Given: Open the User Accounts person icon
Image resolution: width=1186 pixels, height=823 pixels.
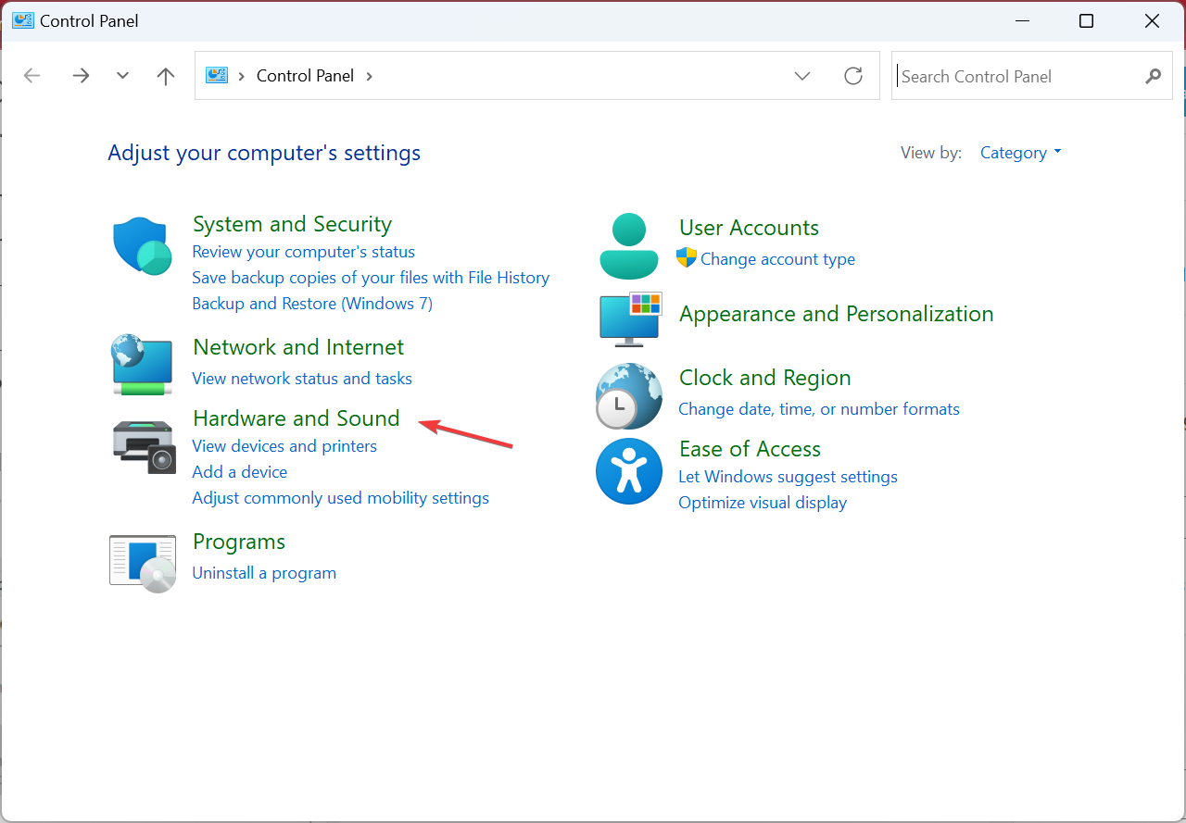Looking at the screenshot, I should [x=629, y=246].
